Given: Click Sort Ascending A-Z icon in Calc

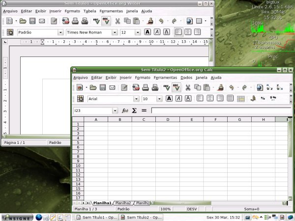Looking at the screenshot, I should coord(269,87).
